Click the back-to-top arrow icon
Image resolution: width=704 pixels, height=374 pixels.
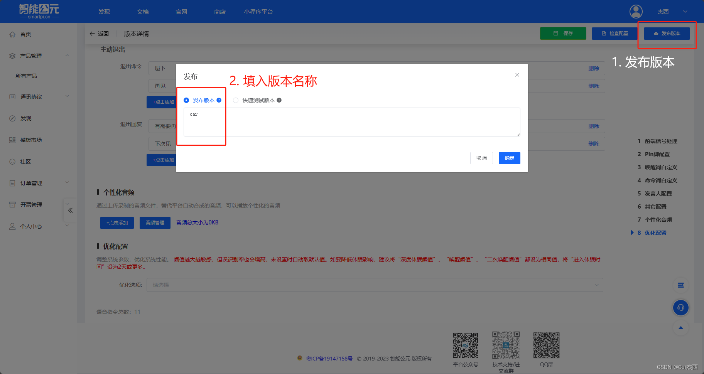coord(681,328)
